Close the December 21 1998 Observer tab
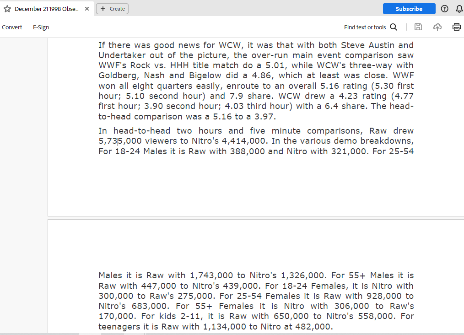This screenshot has height=335, width=464. pos(86,9)
